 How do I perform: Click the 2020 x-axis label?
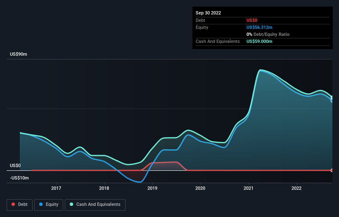200,188
